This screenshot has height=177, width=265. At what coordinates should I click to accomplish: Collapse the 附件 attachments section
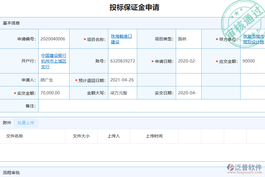point(6,123)
